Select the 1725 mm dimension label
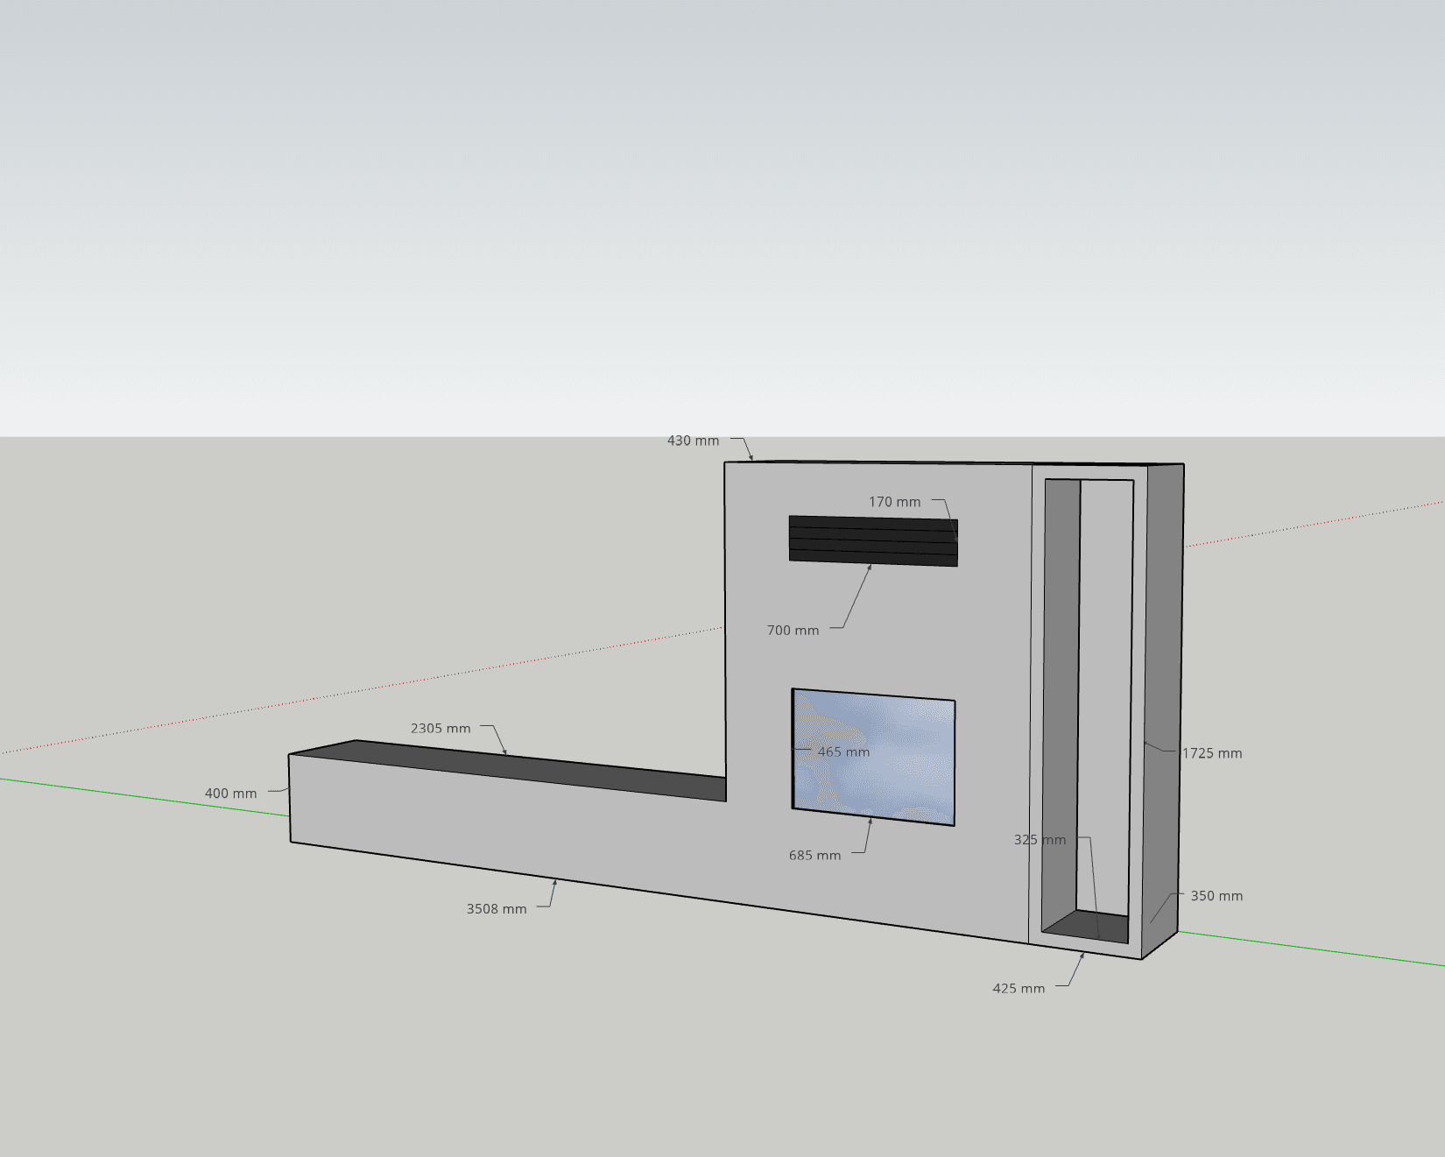 pos(1212,753)
